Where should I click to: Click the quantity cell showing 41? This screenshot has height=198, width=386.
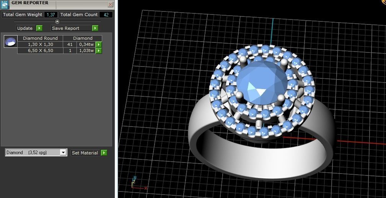coord(70,44)
